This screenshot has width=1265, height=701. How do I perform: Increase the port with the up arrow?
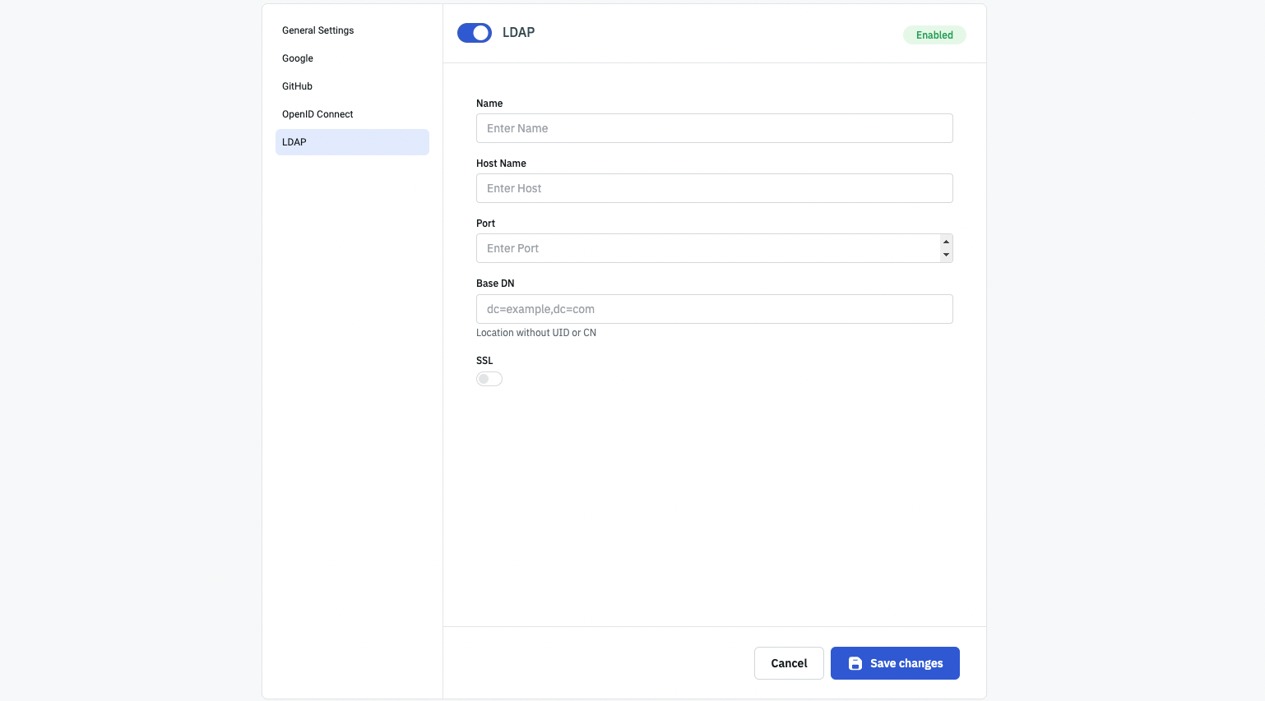point(946,242)
